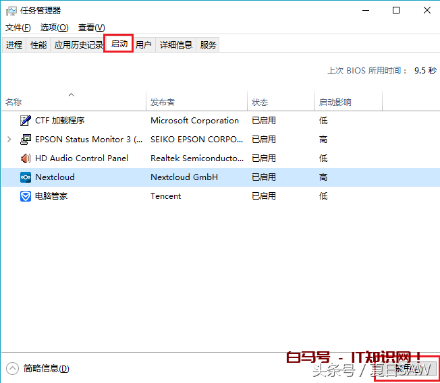Open the 查看(V) menu
Image resolution: width=440 pixels, height=383 pixels.
(x=91, y=28)
